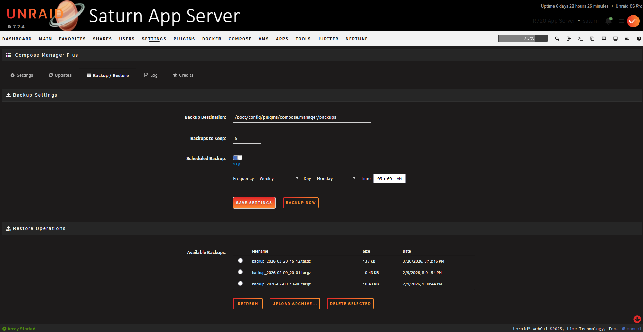
Task: Click the Restore Operations upload icon
Action: click(x=8, y=228)
